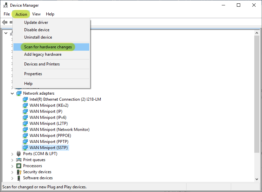Image resolution: width=262 pixels, height=192 pixels.
Task: Select WAN Miniport (PPTP) label
Action: pos(49,142)
